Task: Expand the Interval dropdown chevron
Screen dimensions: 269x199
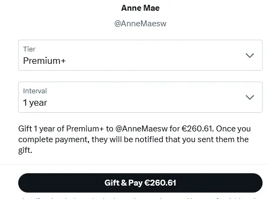Action: point(250,97)
